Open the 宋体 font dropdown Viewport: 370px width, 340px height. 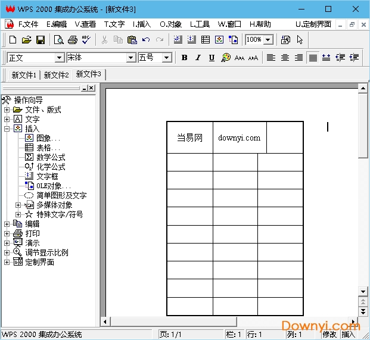point(130,58)
